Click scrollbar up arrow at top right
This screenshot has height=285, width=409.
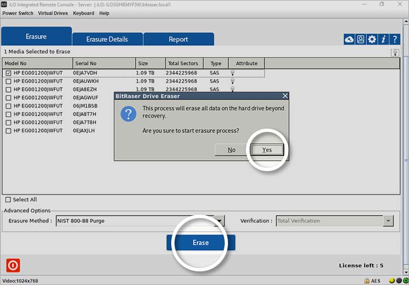click(x=406, y=21)
